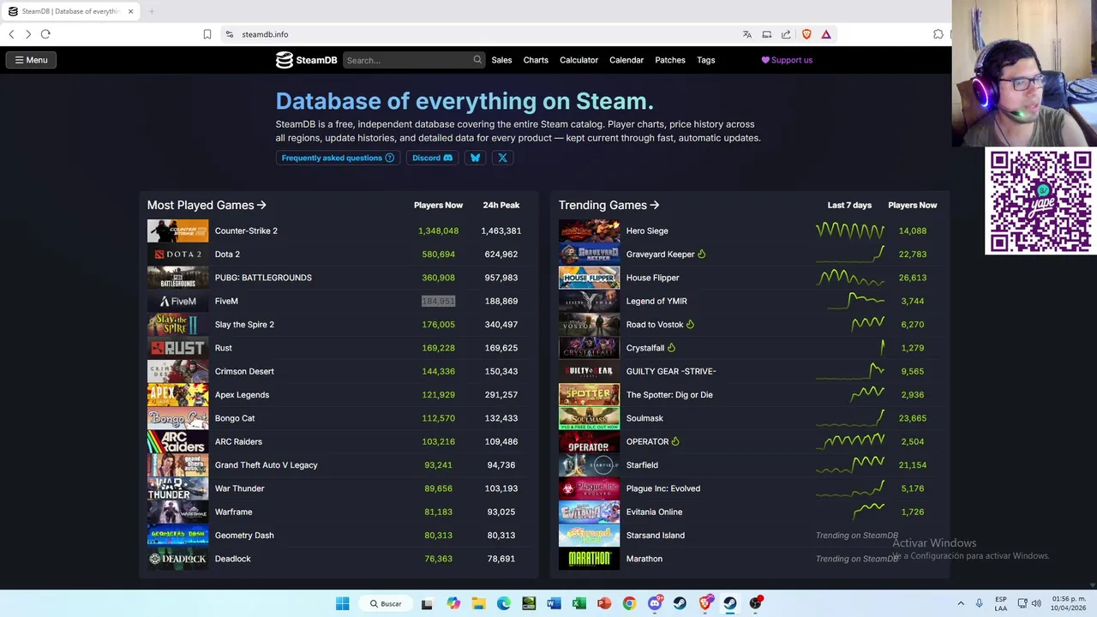The height and width of the screenshot is (617, 1097).
Task: Open Discord from the taskbar
Action: click(655, 603)
